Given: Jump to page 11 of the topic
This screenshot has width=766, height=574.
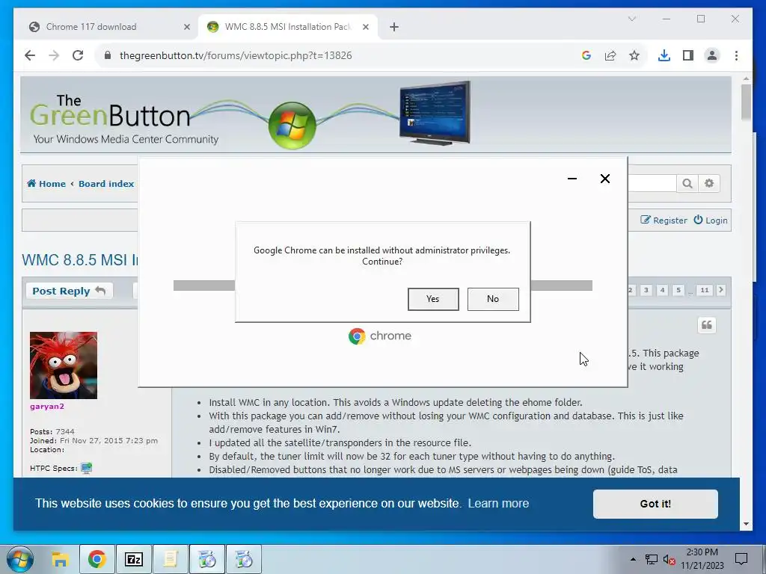Looking at the screenshot, I should (705, 290).
